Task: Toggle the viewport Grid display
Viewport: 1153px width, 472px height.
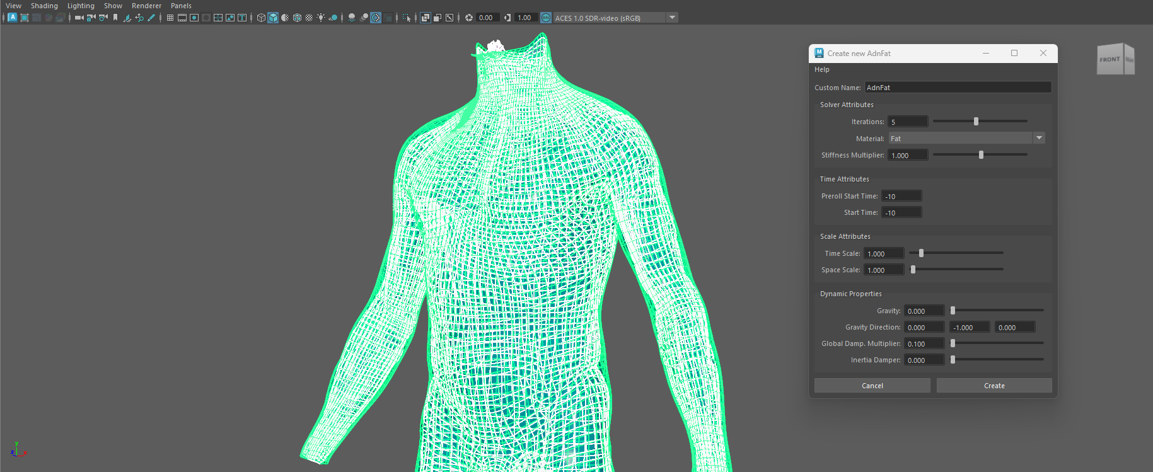Action: (x=170, y=18)
